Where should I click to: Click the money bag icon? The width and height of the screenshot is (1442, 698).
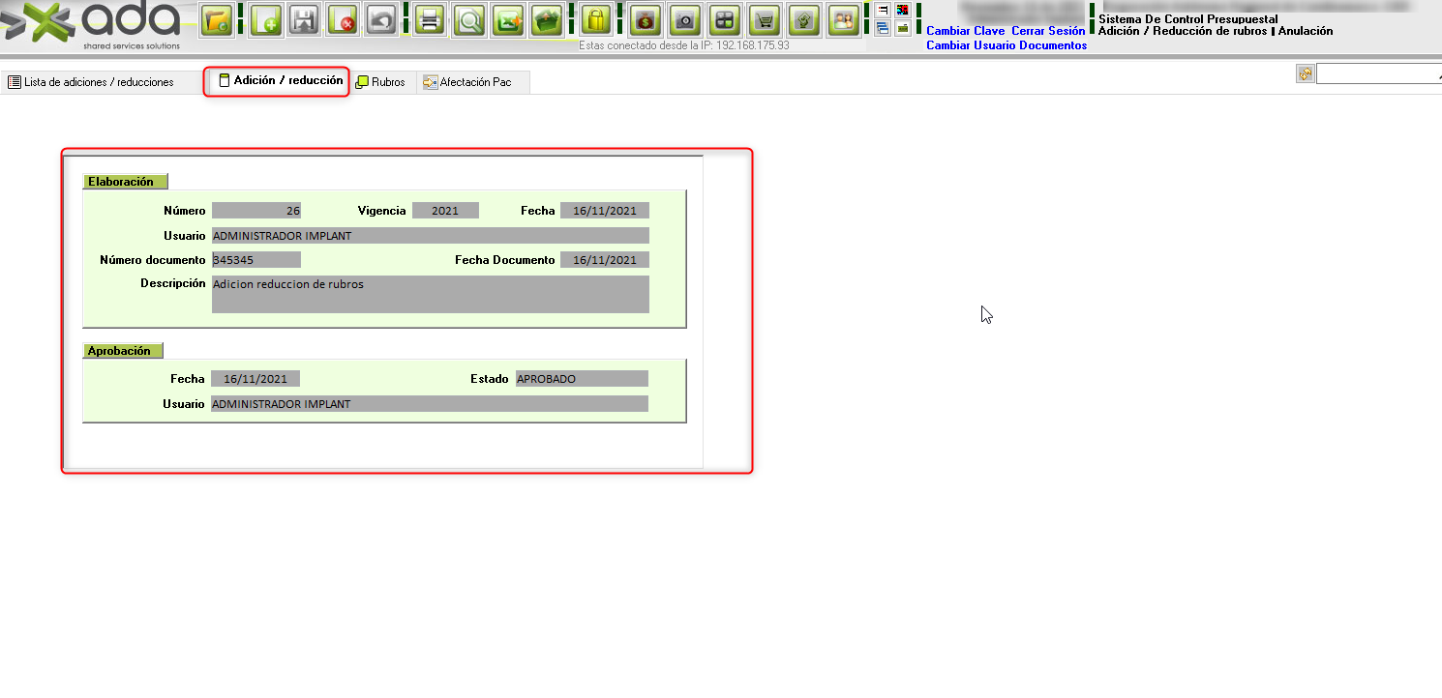645,20
